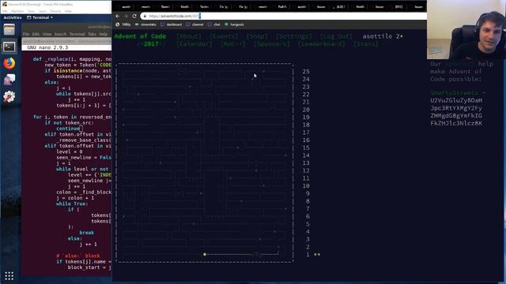Open the terminal window's Search menu
Screen dimensions: 506x284
tap(60, 34)
